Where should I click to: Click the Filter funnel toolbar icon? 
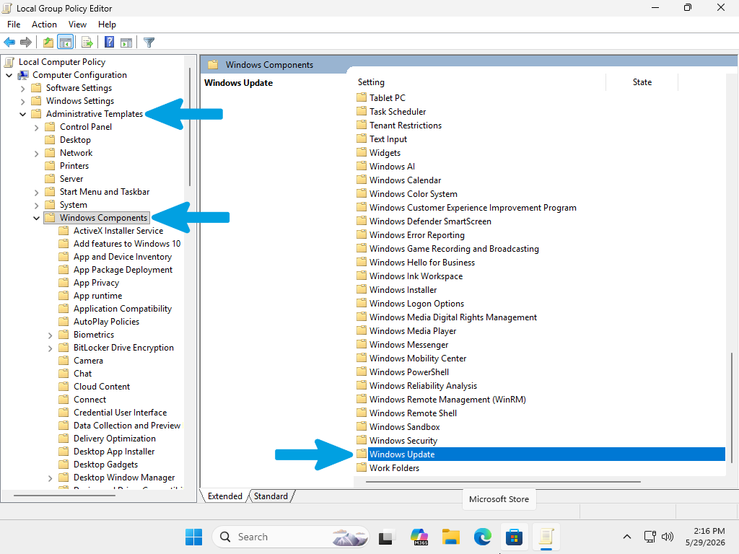point(149,43)
